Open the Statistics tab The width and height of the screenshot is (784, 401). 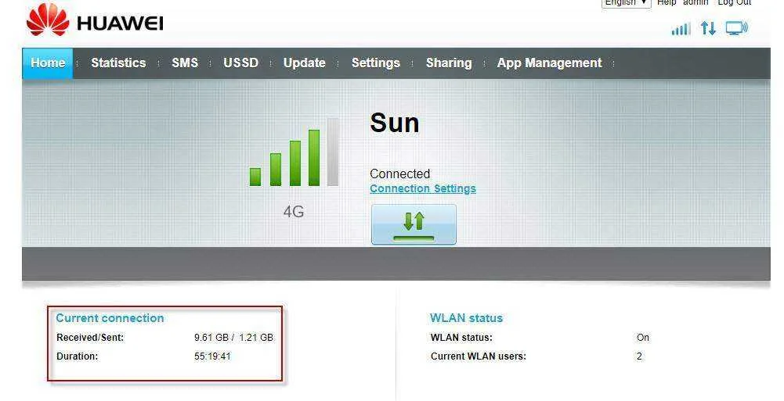pyautogui.click(x=118, y=63)
